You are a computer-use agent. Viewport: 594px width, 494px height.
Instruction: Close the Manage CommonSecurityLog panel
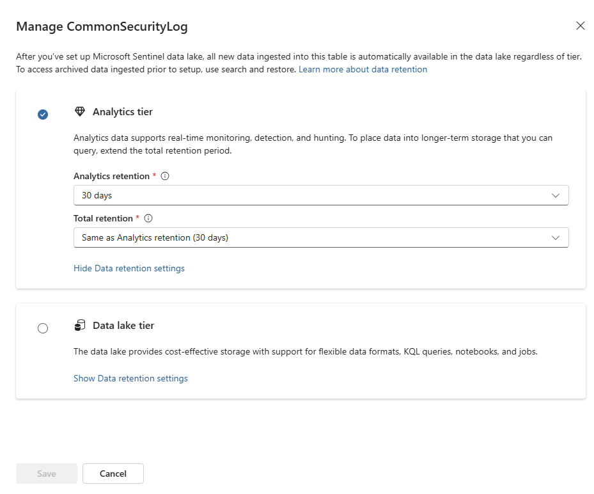(x=580, y=26)
